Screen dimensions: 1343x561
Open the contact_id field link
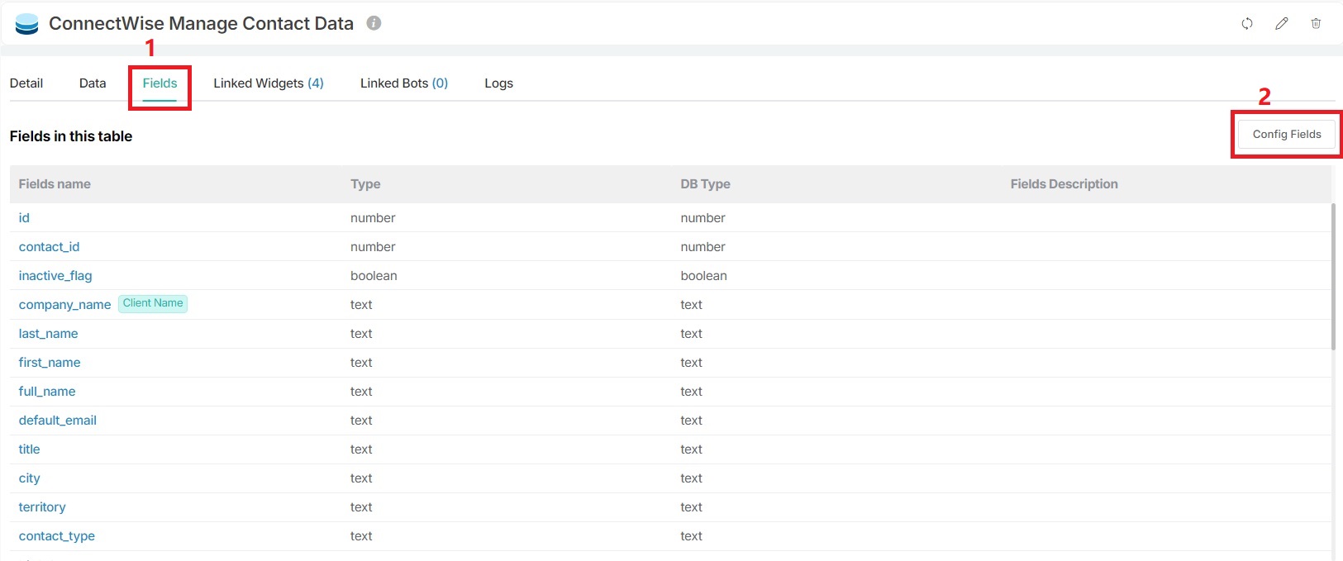[x=49, y=247]
